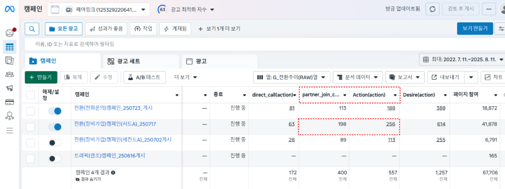
Task: Click the 614 value in Desire(action) column
Action: (x=441, y=124)
